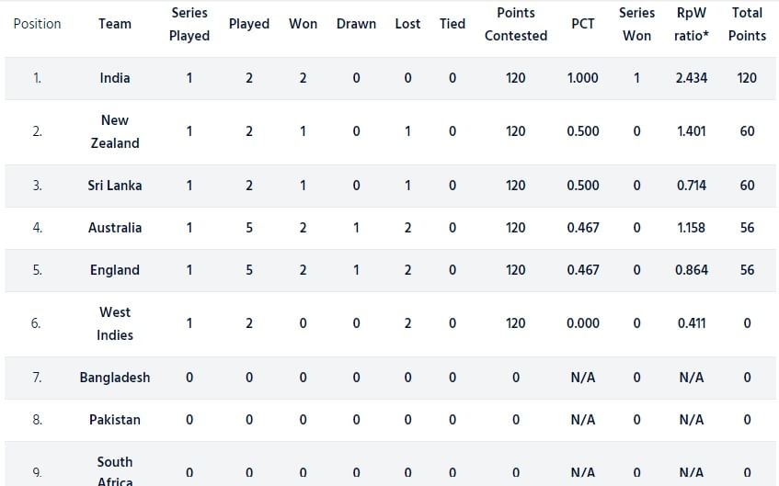Viewport: 779px width, 486px height.
Task: Click West Indies' PCT value 0.000
Action: tap(583, 323)
